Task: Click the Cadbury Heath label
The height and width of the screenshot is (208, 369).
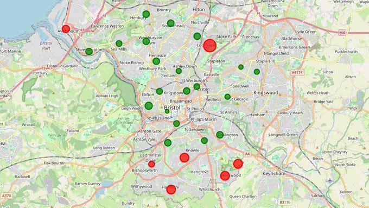Action: pyautogui.click(x=290, y=113)
